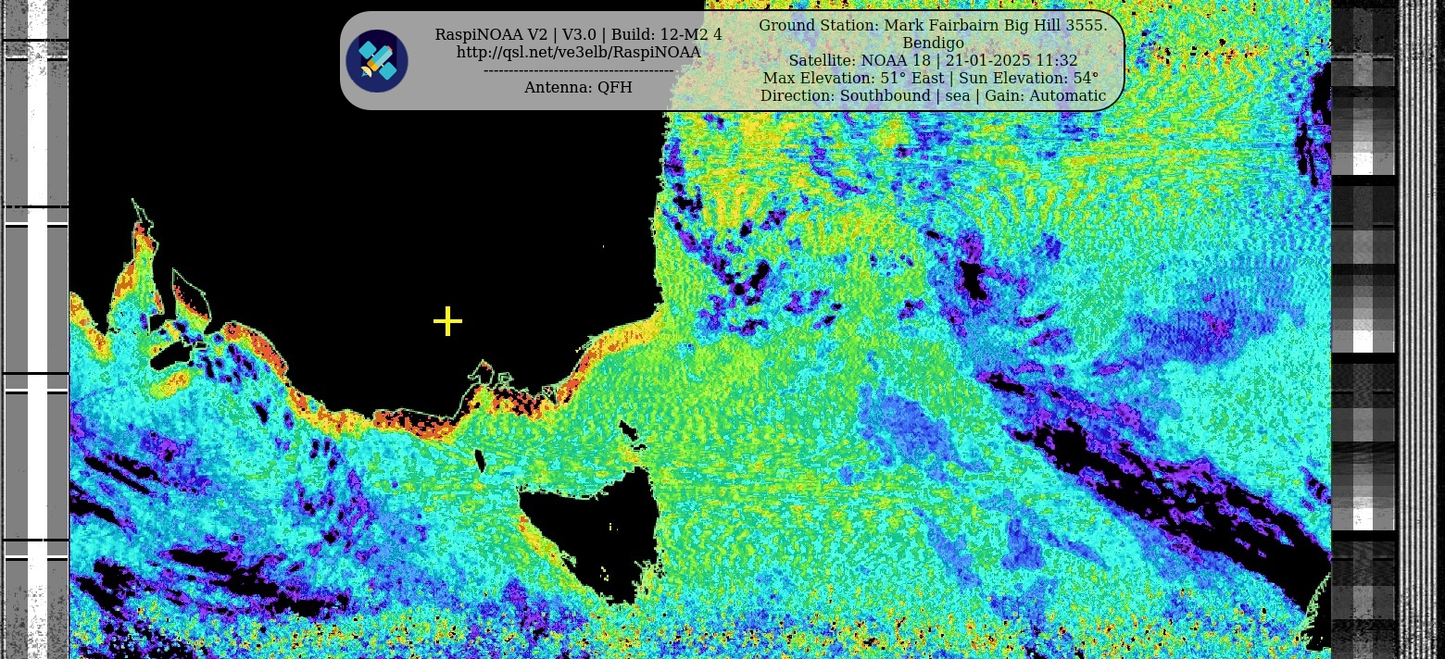Open the http://qsl.net/ve3elb/RaspiNOAA link
The height and width of the screenshot is (659, 1445).
(x=579, y=53)
